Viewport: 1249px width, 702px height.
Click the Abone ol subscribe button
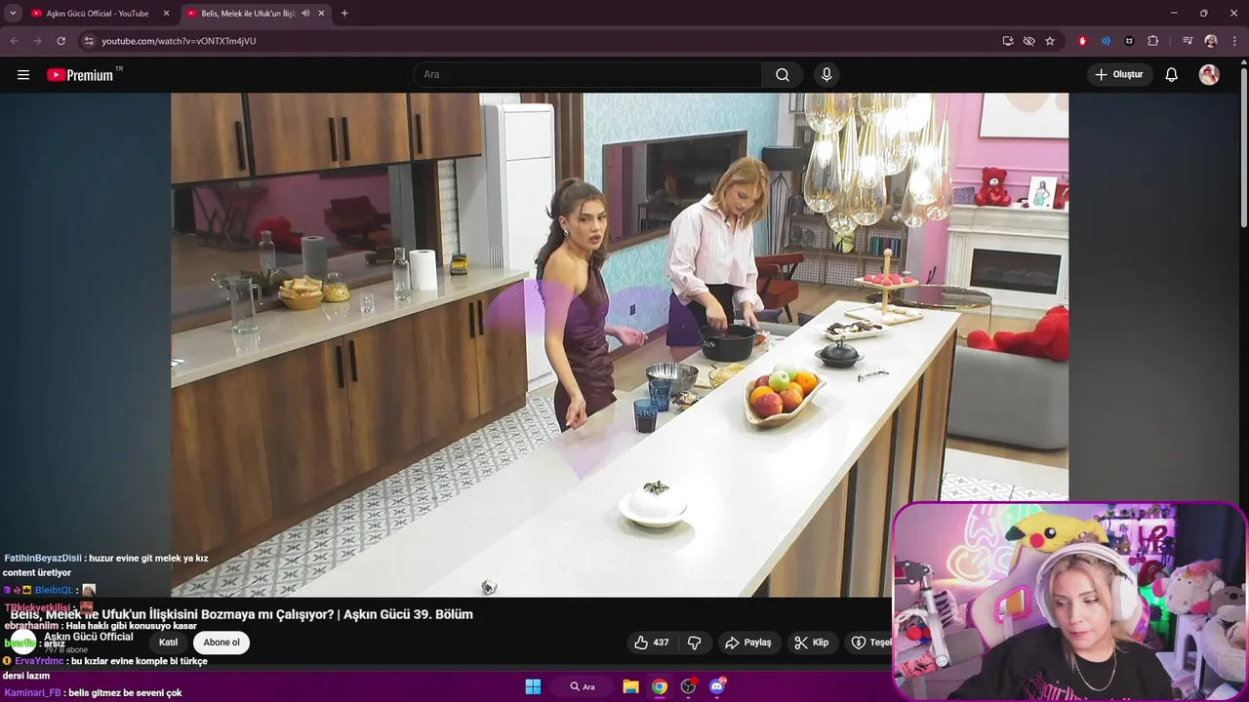point(222,643)
